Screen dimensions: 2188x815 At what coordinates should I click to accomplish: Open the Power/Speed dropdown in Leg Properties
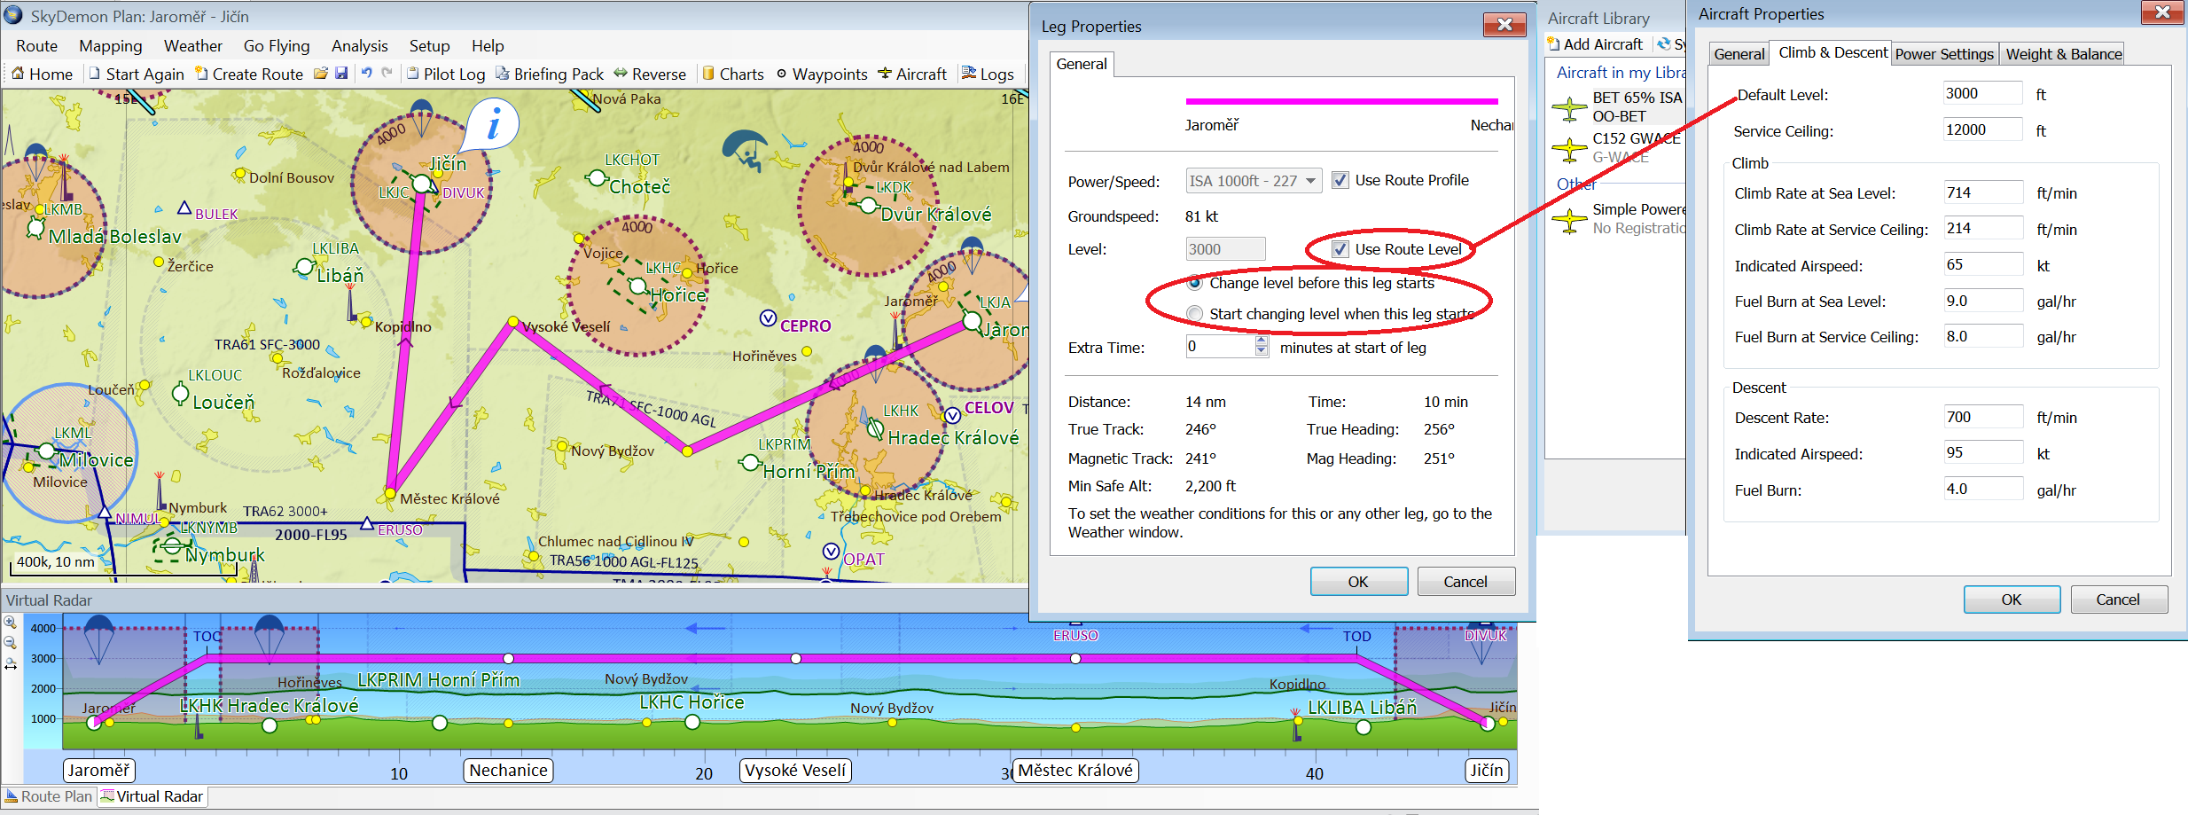click(1254, 181)
